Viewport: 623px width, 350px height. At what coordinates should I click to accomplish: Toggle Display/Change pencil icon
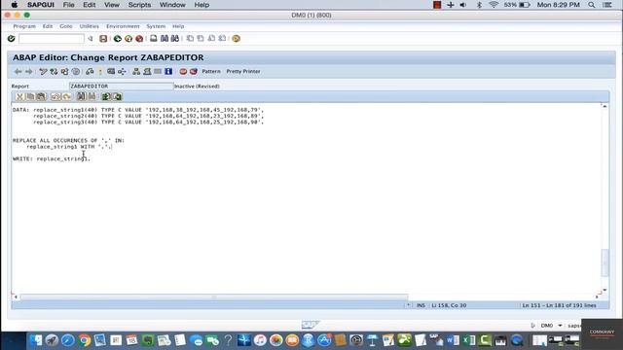tap(43, 71)
